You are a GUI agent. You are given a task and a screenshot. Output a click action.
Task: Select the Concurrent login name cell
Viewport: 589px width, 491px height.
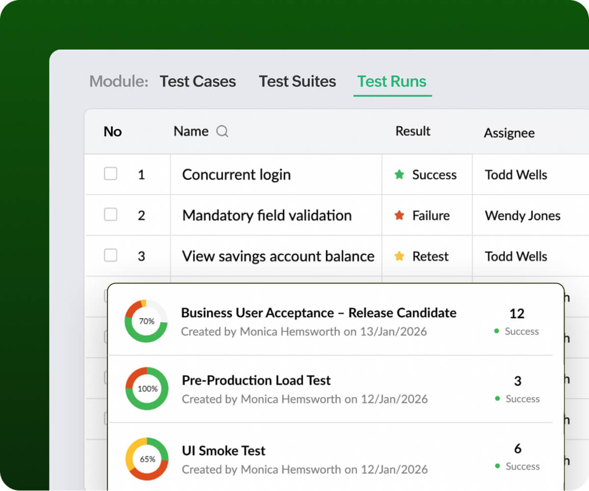click(237, 175)
